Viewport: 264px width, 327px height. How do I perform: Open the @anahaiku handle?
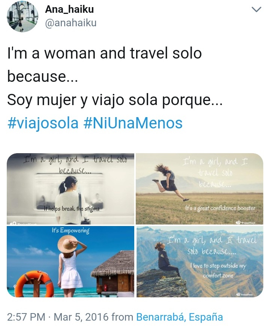(x=71, y=23)
